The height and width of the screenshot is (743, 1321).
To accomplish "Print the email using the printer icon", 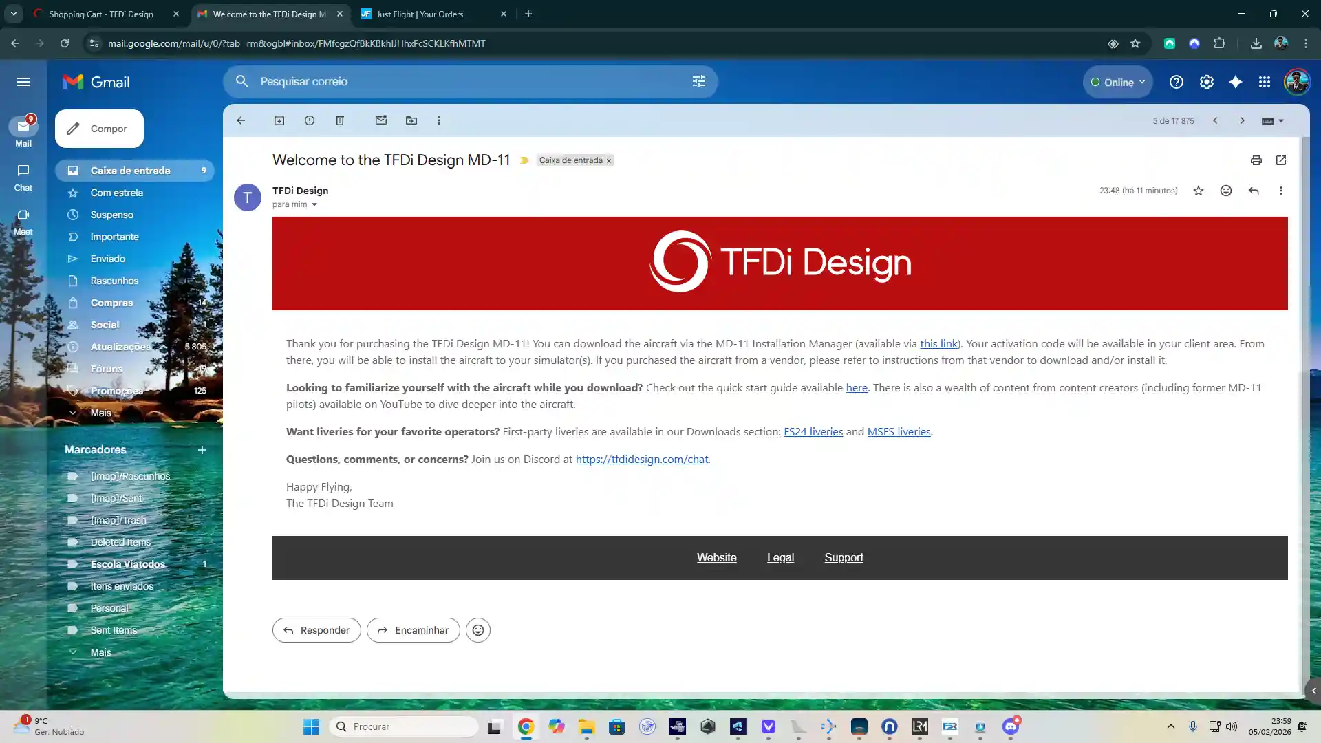I will 1256,160.
